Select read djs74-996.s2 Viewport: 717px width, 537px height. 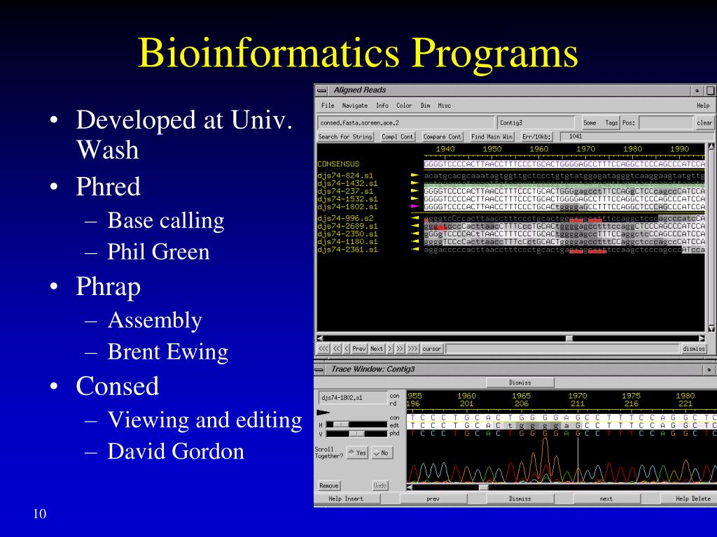[345, 218]
